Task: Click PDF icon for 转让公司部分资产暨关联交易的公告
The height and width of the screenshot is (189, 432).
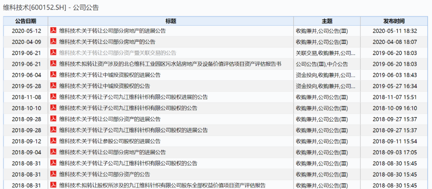Action: [x=53, y=53]
